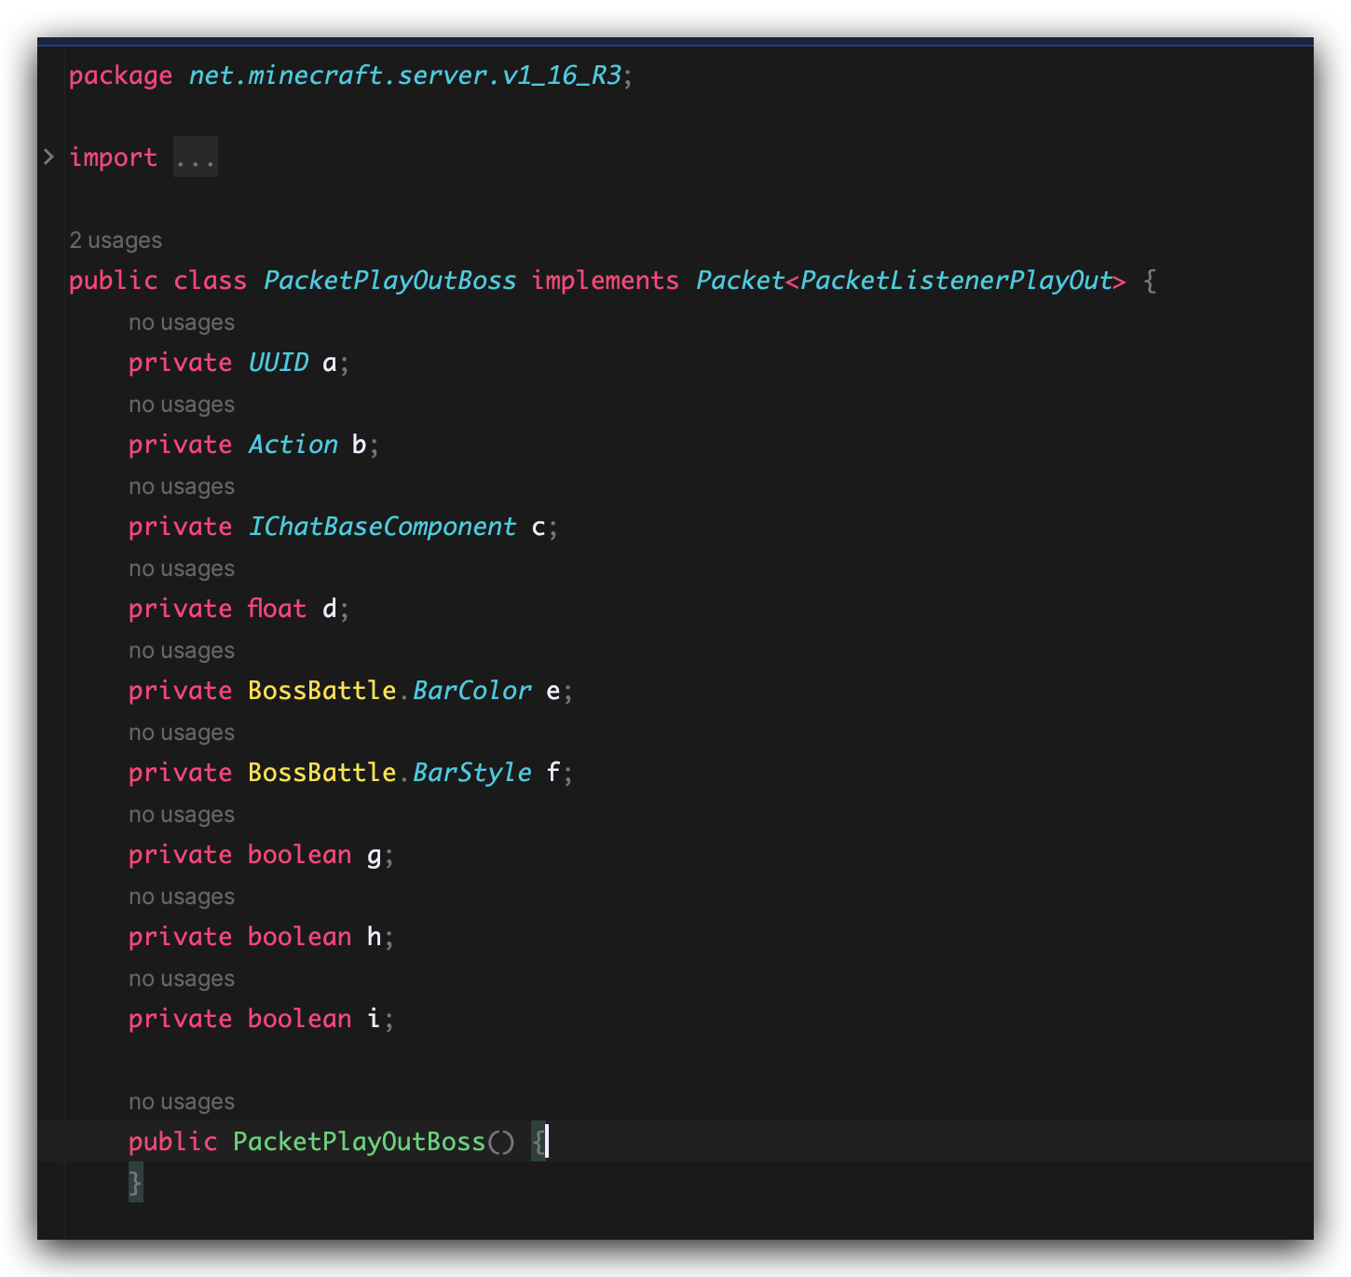Click the implements keyword in class declaration
The height and width of the screenshot is (1277, 1351).
(605, 281)
